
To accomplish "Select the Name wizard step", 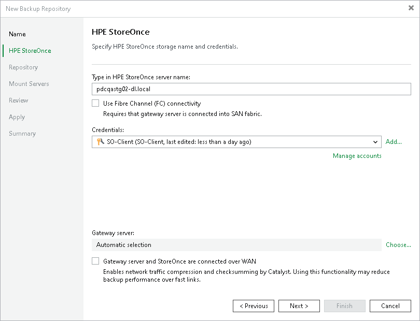I will tap(17, 34).
